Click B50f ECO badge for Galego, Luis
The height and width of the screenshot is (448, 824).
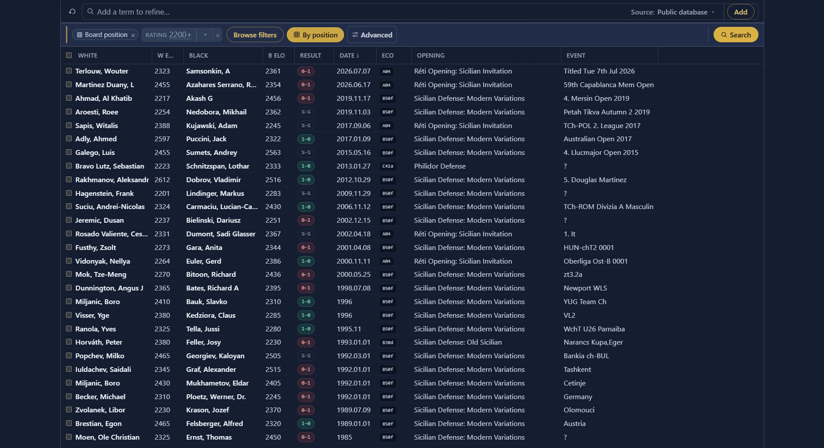388,153
